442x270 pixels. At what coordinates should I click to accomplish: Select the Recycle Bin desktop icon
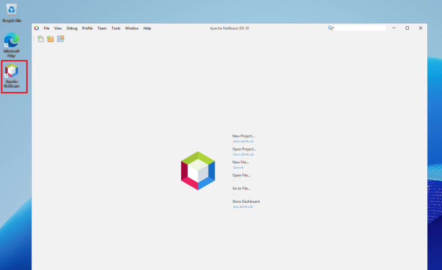click(x=12, y=13)
